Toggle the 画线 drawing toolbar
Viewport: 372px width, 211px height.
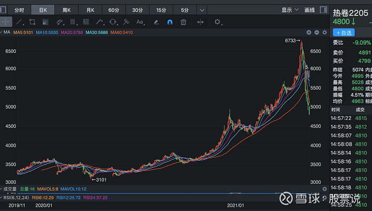[x=309, y=10]
